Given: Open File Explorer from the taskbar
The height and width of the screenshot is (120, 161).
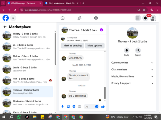Looking at the screenshot, I should tap(35, 117).
